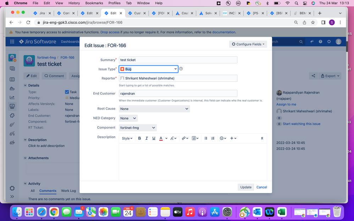Open the NED Category dropdown
The width and height of the screenshot is (354, 221).
coord(128,118)
